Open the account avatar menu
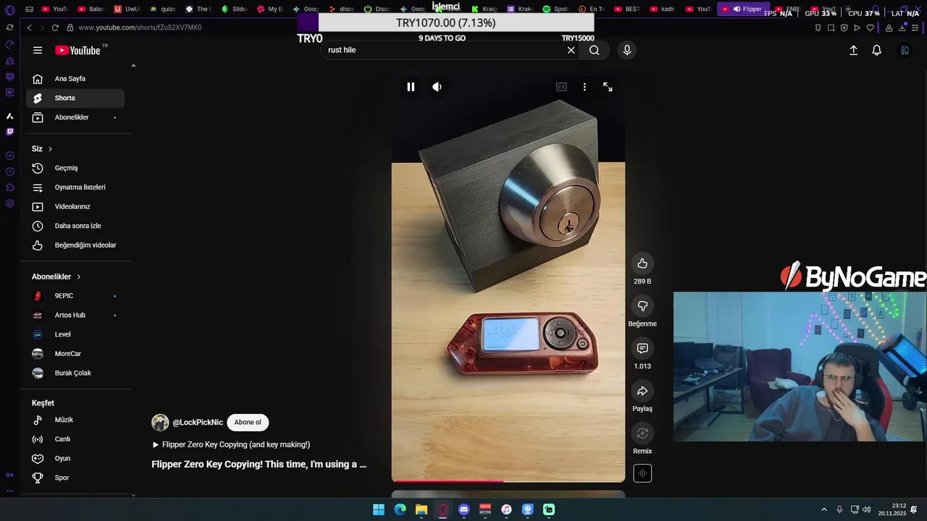The width and height of the screenshot is (927, 521). (905, 50)
